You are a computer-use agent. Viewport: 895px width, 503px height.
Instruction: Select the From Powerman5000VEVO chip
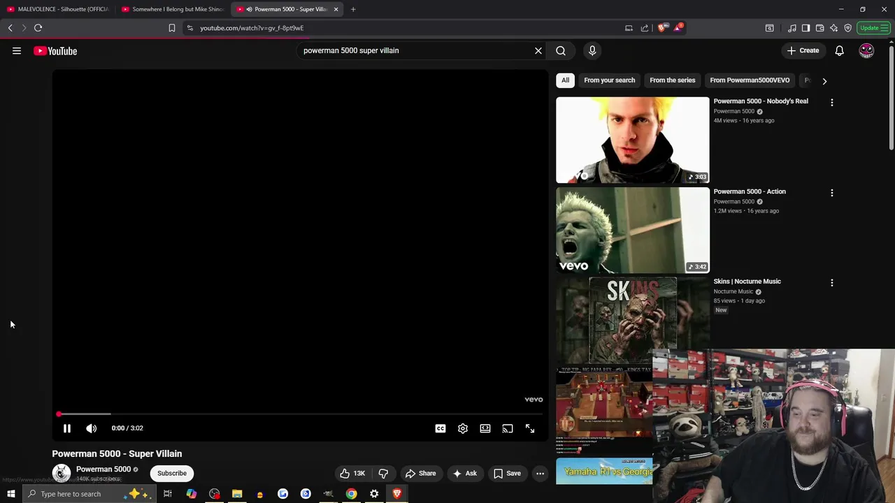point(750,80)
